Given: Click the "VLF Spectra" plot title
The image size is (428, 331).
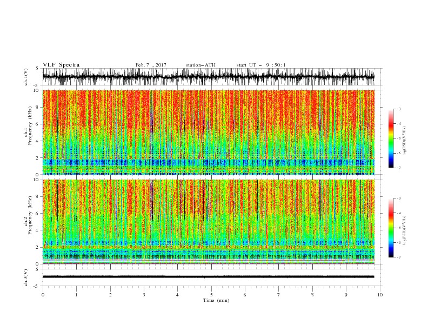Looking at the screenshot, I should 61,65.
